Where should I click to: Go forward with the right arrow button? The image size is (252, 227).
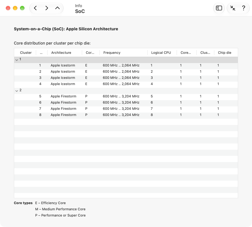46,8
